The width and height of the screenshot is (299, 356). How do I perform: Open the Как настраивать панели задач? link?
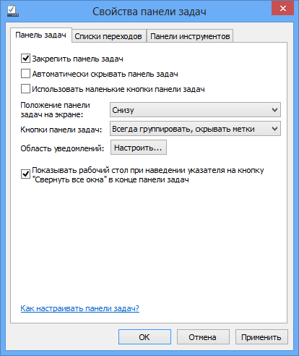click(x=80, y=308)
